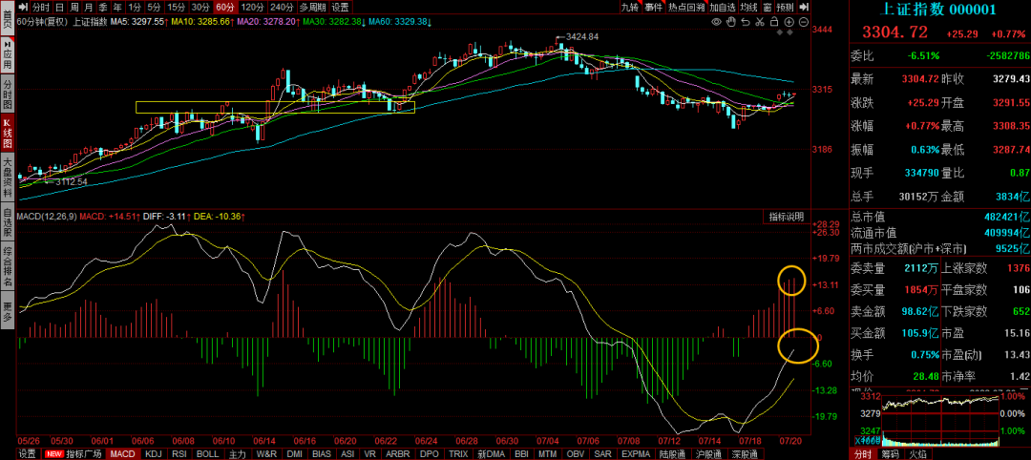Screen dimensions: 1031x460
Task: Switch chart period to 周
Action: [x=74, y=8]
